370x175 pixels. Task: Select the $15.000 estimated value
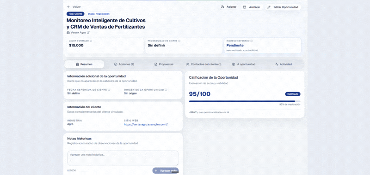coord(76,45)
